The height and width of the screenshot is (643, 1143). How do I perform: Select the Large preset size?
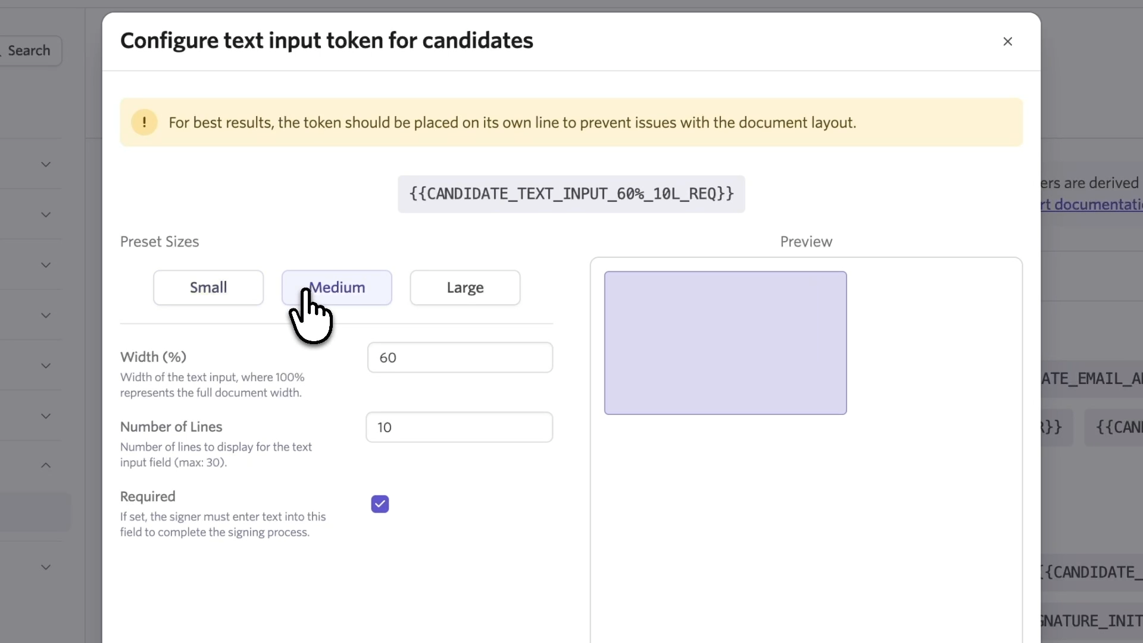pos(465,288)
